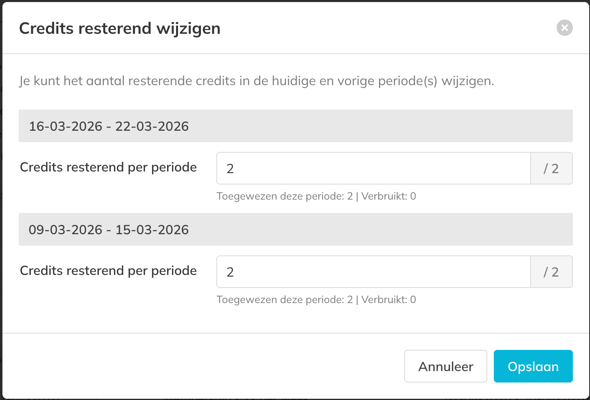The height and width of the screenshot is (400, 590).
Task: Click the dash between 16-03-2026 and 22-03-2026
Action: [x=109, y=127]
